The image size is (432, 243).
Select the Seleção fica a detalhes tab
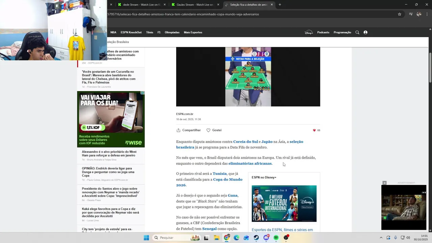pyautogui.click(x=249, y=5)
